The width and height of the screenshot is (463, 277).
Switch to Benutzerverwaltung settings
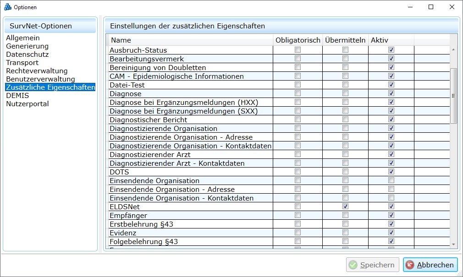coord(40,79)
